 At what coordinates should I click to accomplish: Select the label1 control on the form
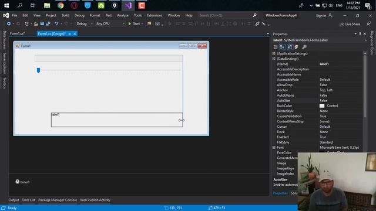(x=117, y=120)
